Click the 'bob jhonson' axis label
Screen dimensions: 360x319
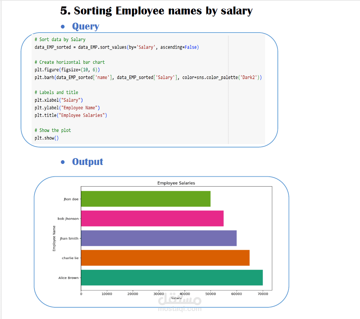pyautogui.click(x=68, y=219)
